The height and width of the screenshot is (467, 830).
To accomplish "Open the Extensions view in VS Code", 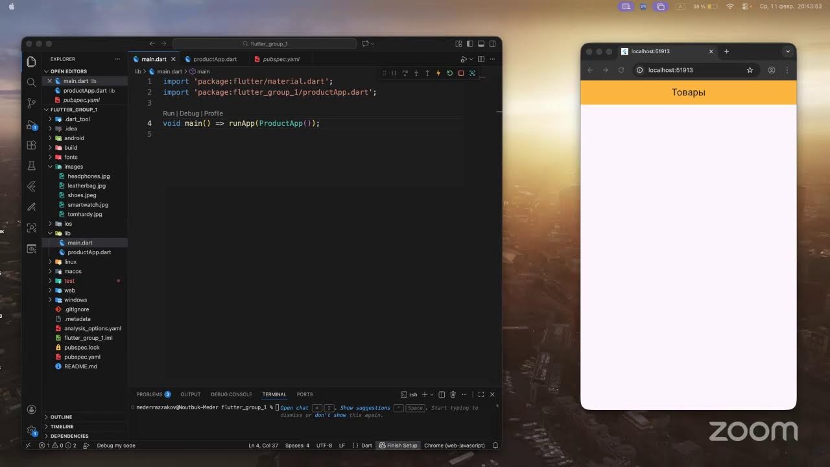I will tap(31, 145).
